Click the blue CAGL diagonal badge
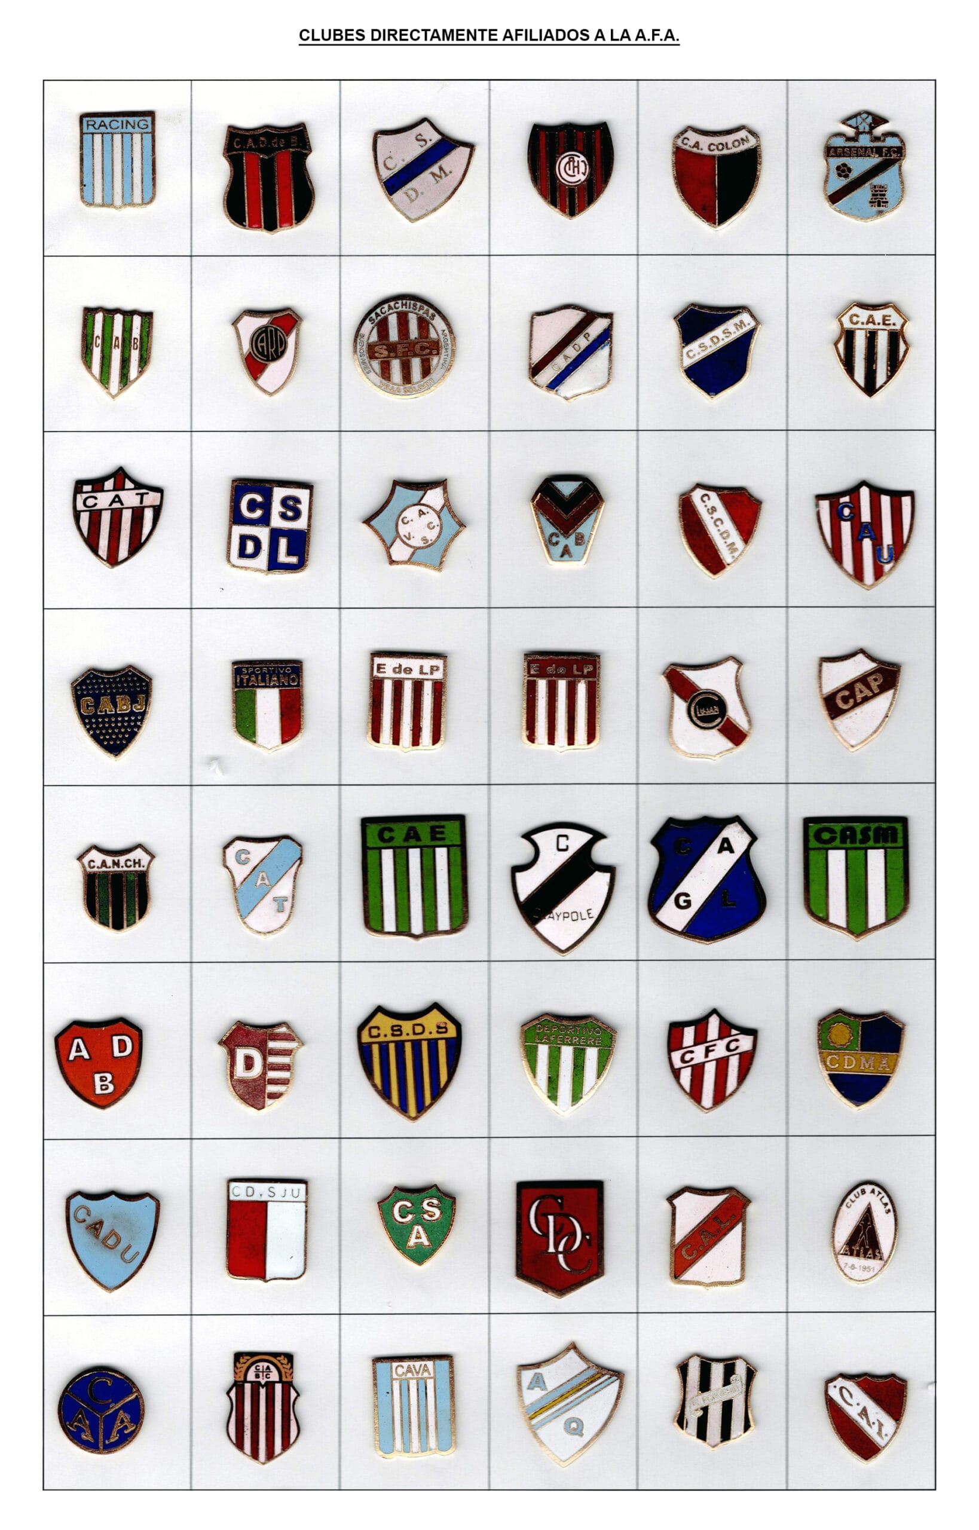 coord(706,879)
